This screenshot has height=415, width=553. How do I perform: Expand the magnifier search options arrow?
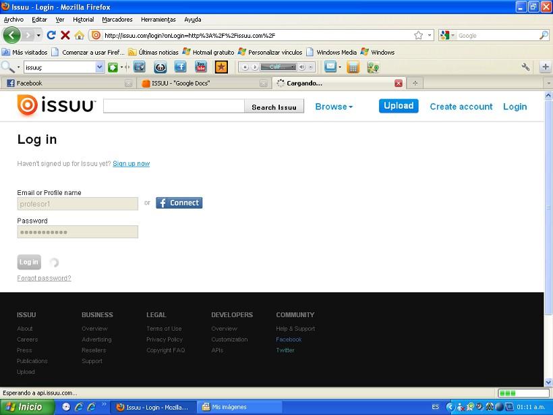tap(18, 67)
